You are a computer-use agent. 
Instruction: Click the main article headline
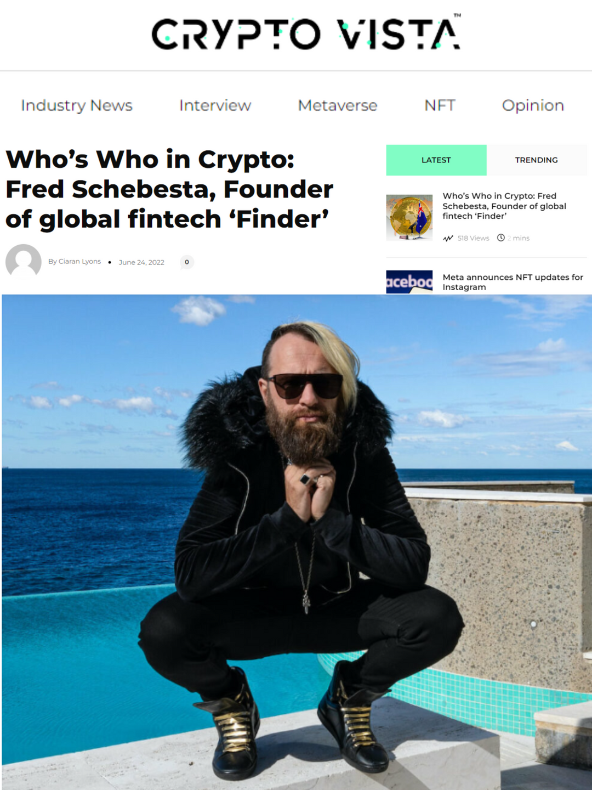coord(169,189)
